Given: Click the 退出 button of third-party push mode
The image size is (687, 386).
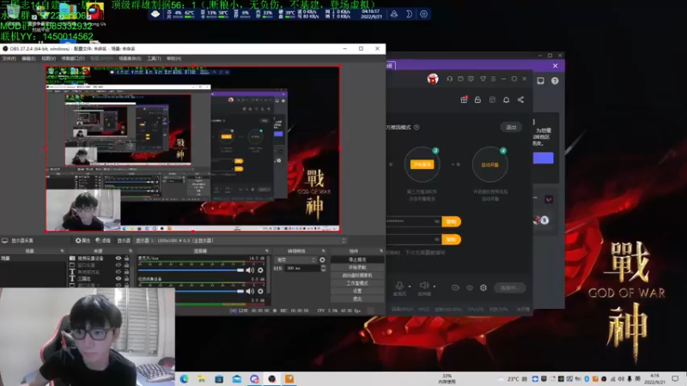Looking at the screenshot, I should pyautogui.click(x=511, y=127).
